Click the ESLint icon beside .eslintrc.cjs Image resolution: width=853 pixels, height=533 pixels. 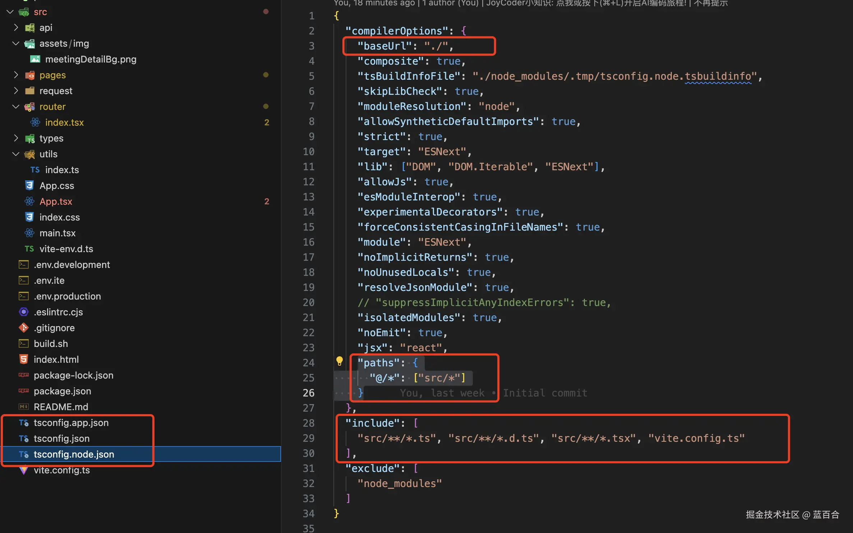24,312
